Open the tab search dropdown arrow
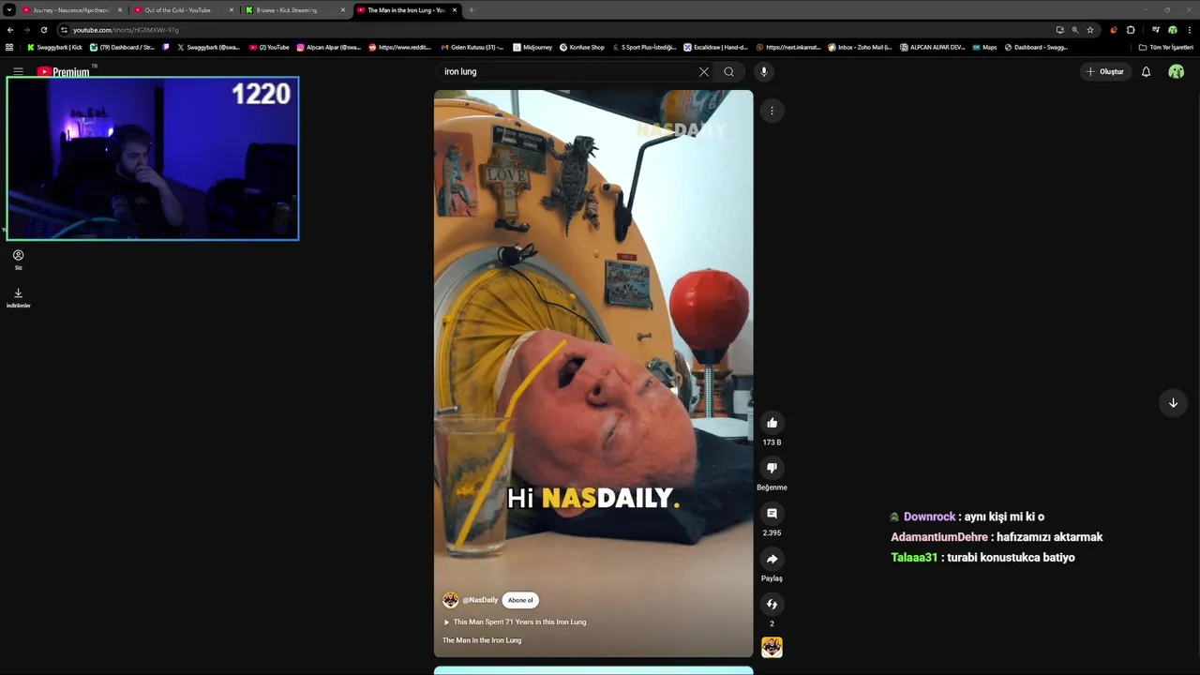The image size is (1200, 675). (x=8, y=10)
